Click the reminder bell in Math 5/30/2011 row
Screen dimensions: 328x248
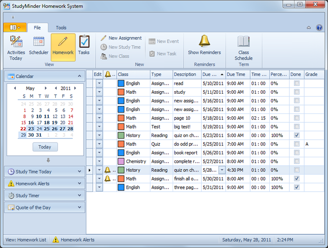108,178
